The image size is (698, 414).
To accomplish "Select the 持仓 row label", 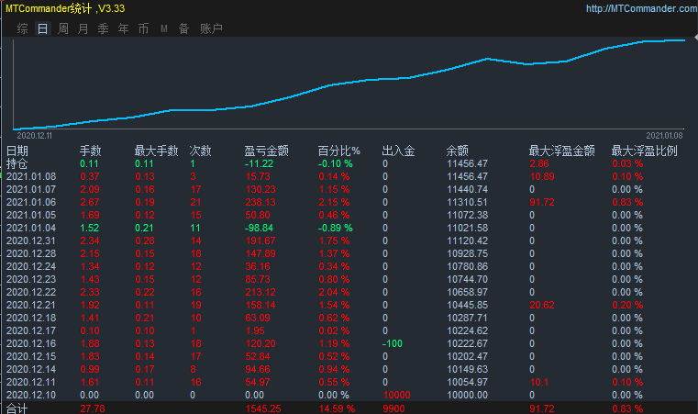I will point(17,164).
